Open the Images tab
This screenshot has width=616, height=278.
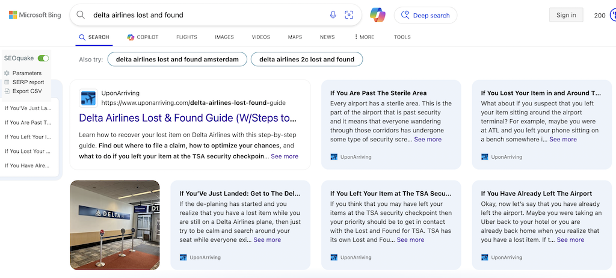[224, 37]
